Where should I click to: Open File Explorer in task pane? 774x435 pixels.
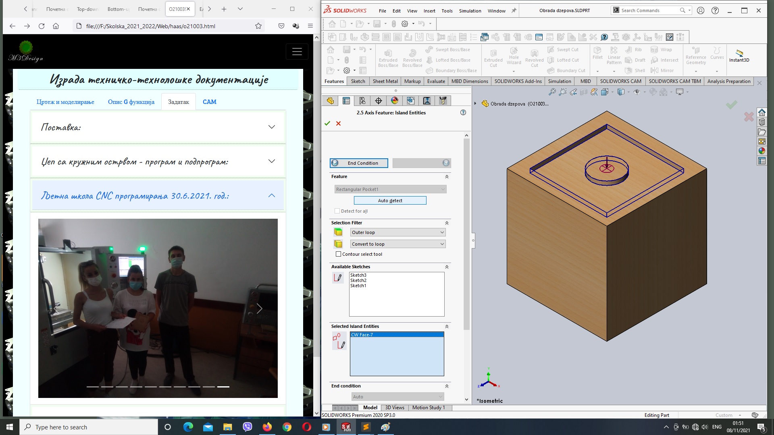(x=762, y=132)
